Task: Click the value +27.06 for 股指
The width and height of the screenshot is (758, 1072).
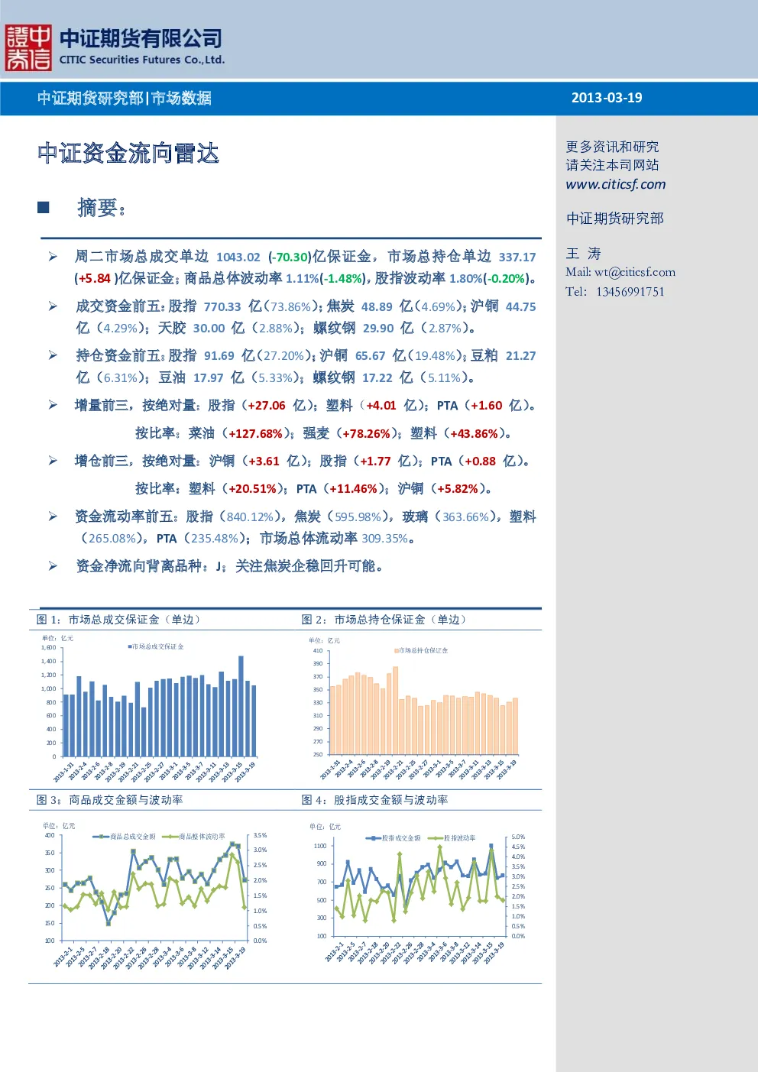Action: click(266, 406)
